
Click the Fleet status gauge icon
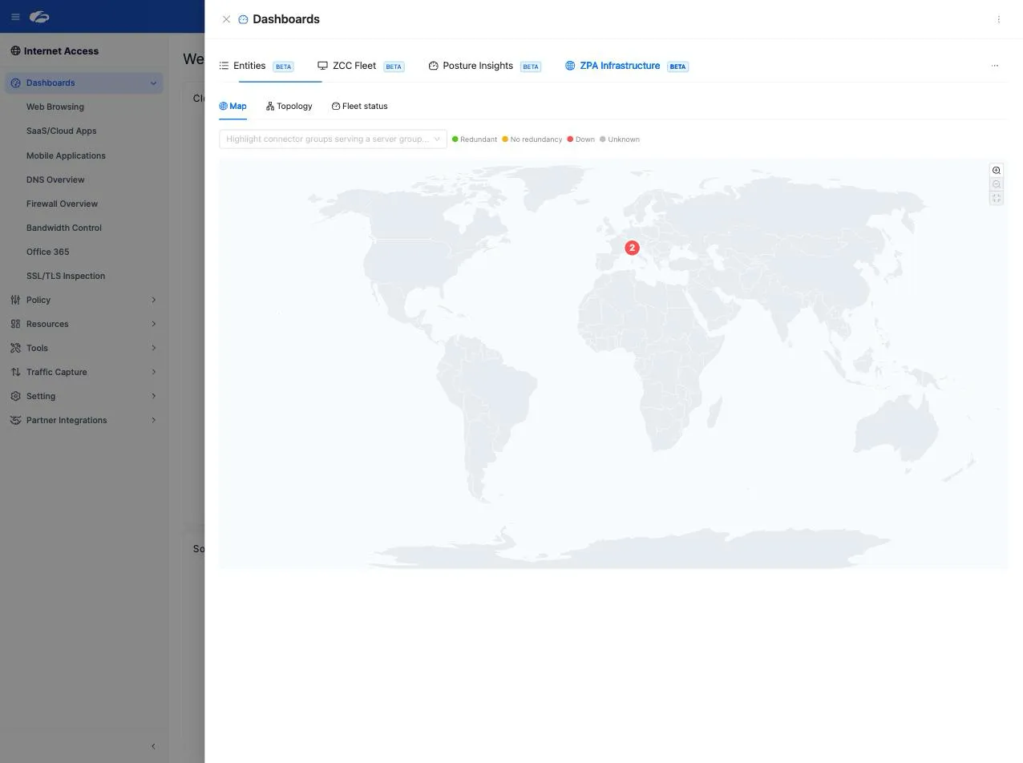pos(336,106)
